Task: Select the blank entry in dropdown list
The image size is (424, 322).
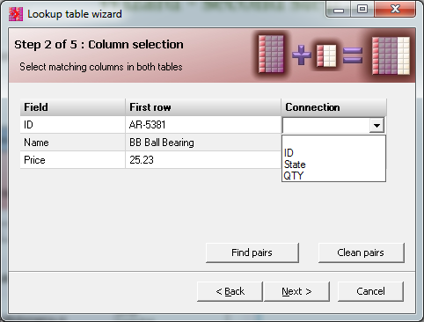Action: coord(333,142)
